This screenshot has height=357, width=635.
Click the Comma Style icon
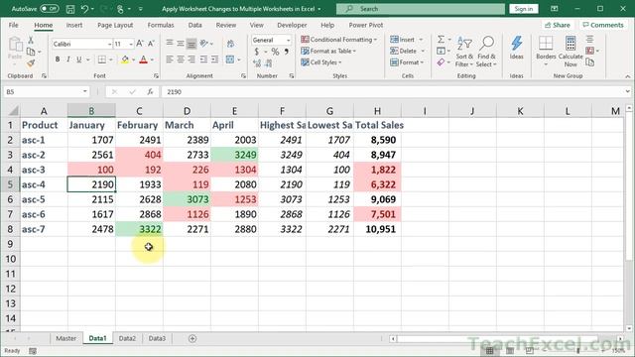[x=287, y=52]
